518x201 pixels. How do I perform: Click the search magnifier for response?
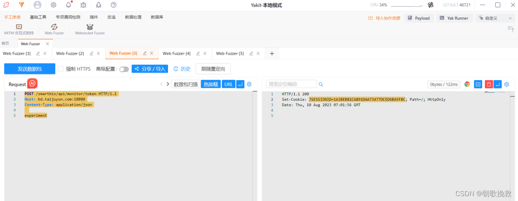point(321,84)
